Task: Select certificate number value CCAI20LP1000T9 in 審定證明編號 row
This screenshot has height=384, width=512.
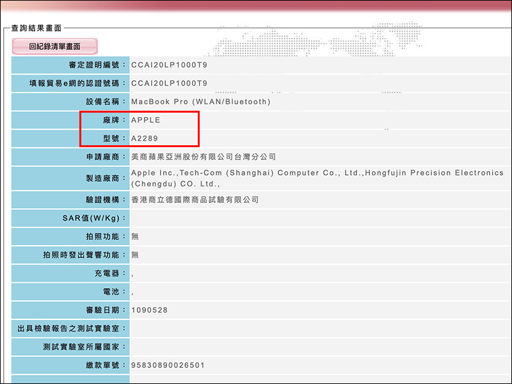Action: tap(169, 65)
